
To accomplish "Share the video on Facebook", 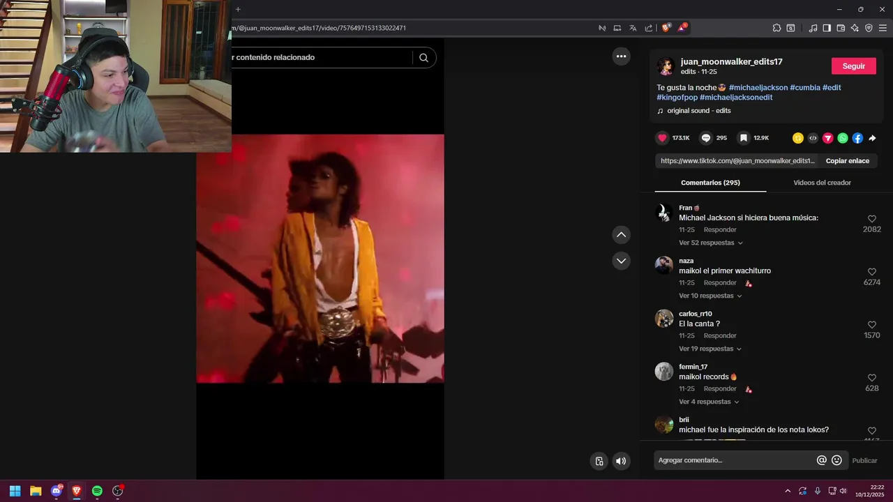I will pos(857,138).
